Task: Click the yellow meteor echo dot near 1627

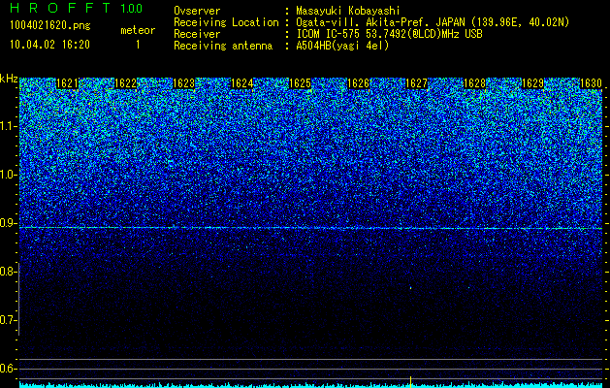Action: [411, 288]
